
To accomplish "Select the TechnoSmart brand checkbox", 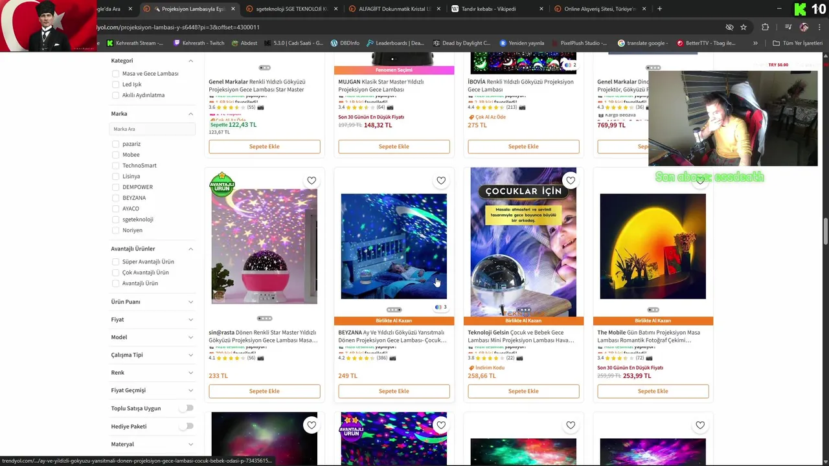I will pos(116,166).
